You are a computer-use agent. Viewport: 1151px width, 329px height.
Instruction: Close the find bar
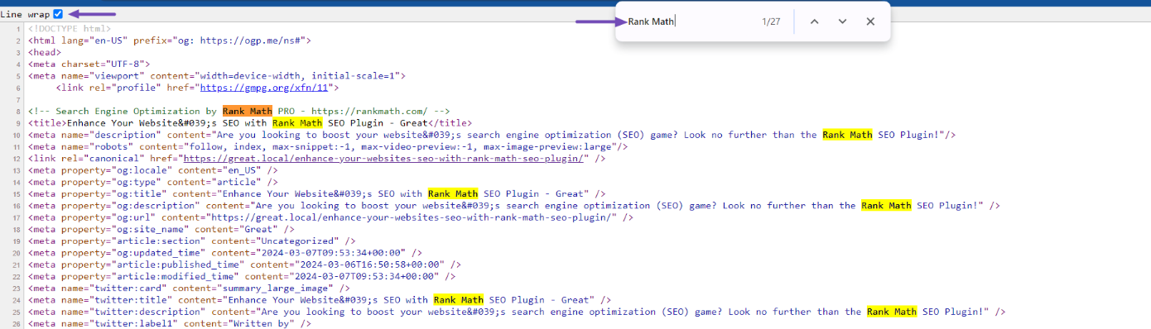[x=870, y=21]
